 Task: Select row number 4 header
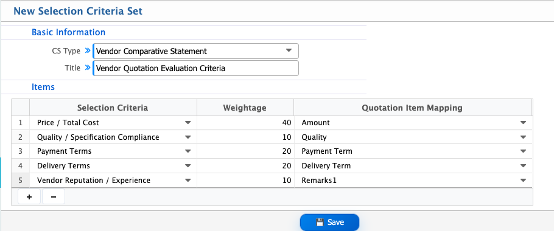(x=21, y=166)
